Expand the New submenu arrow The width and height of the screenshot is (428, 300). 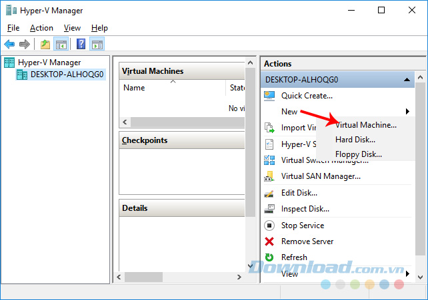pyautogui.click(x=407, y=111)
